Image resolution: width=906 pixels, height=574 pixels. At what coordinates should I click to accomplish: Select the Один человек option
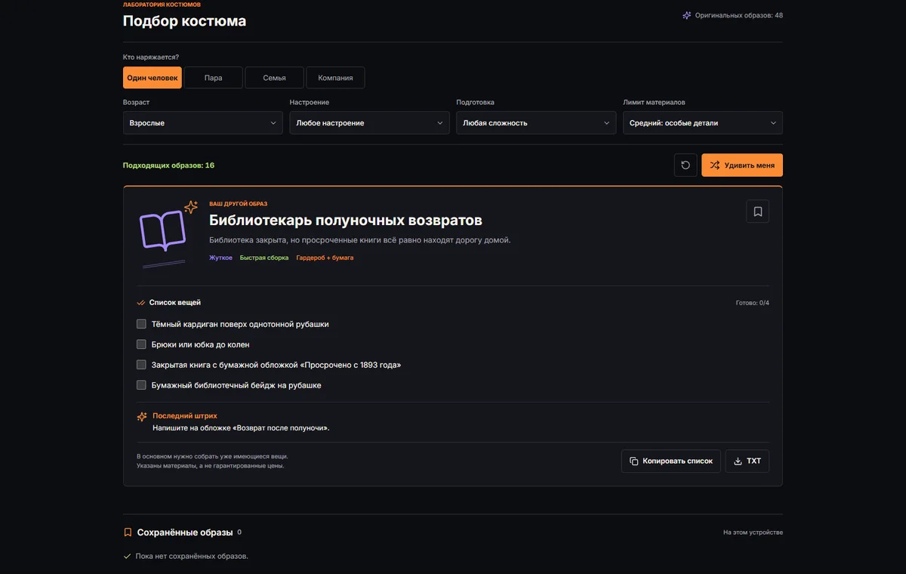(x=153, y=78)
